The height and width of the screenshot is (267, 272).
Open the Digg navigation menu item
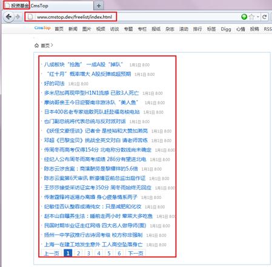click(226, 29)
